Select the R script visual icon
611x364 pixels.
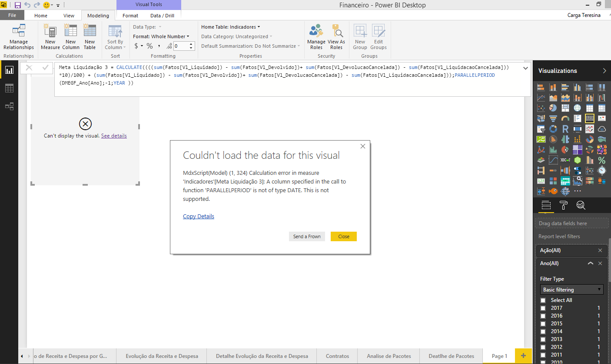point(565,129)
